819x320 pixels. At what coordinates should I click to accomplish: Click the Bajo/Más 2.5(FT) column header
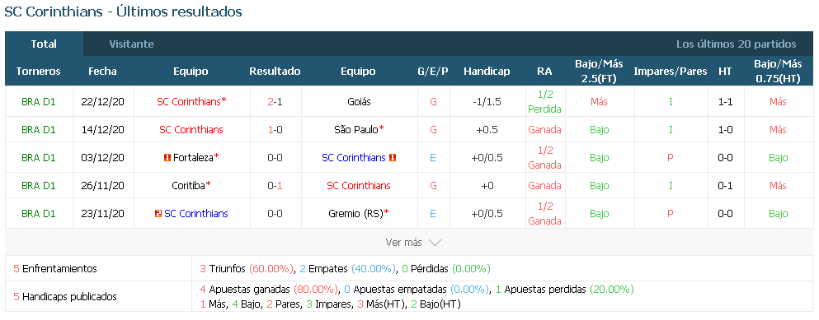click(x=599, y=72)
